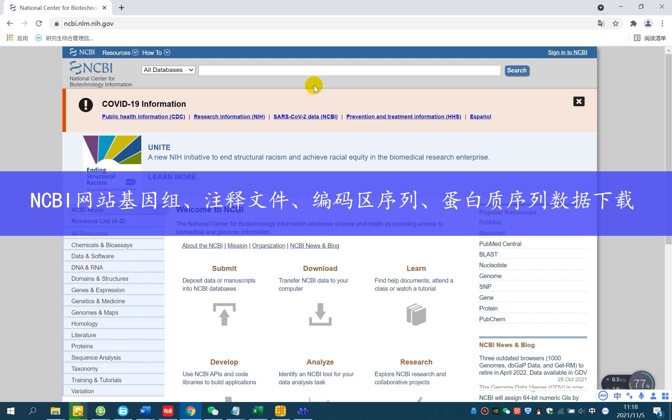672x420 pixels.
Task: Close the COVID-19 information banner
Action: [x=579, y=101]
